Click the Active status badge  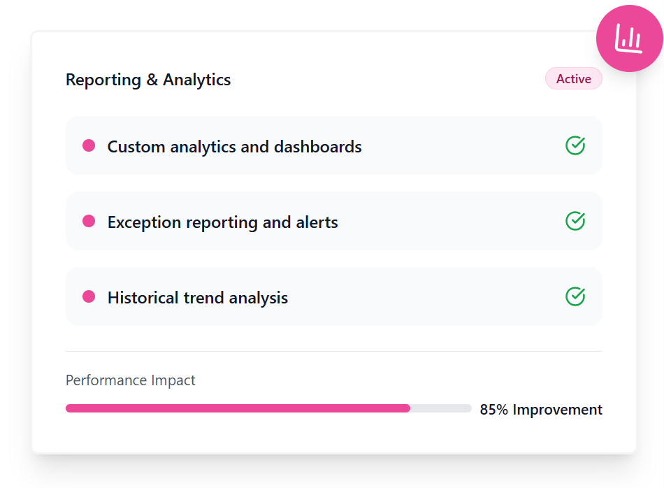[x=573, y=79]
